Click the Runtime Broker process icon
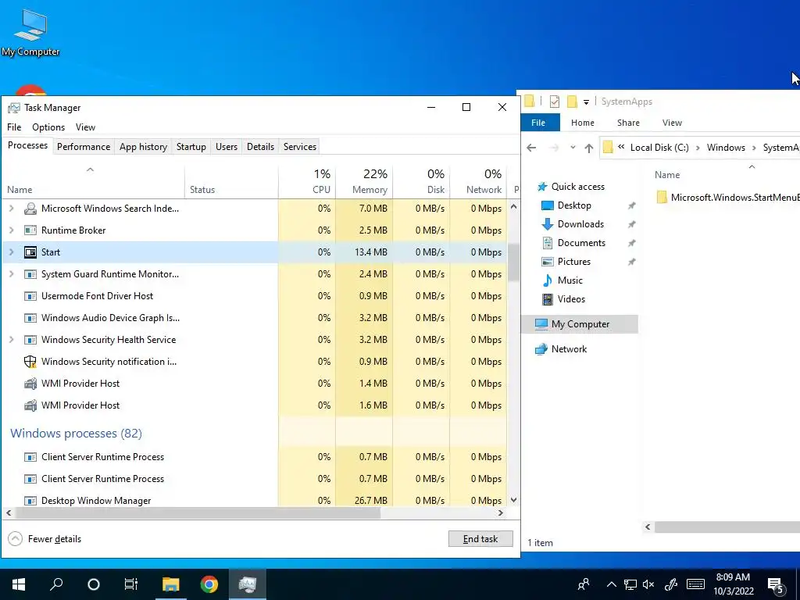This screenshot has height=600, width=800. click(30, 230)
